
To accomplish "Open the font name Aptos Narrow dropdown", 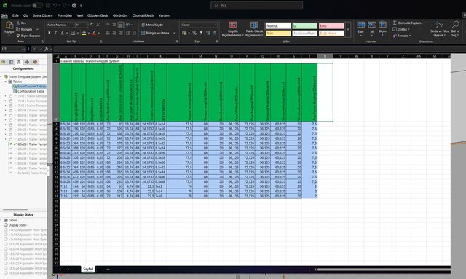I will pos(73,25).
